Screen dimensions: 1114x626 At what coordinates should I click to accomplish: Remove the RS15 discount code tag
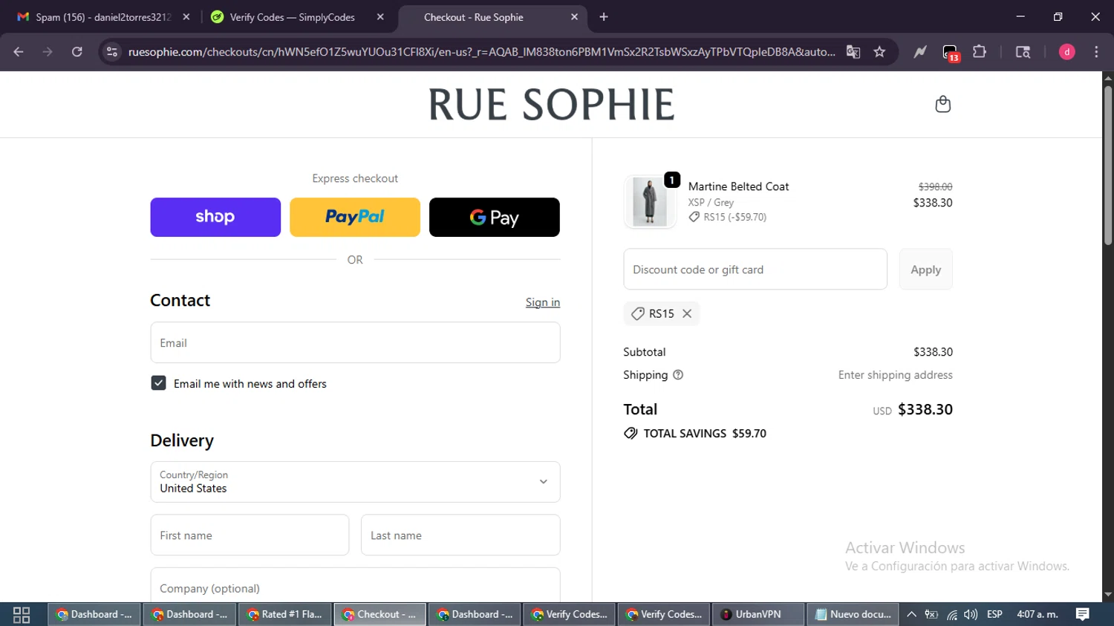687,313
